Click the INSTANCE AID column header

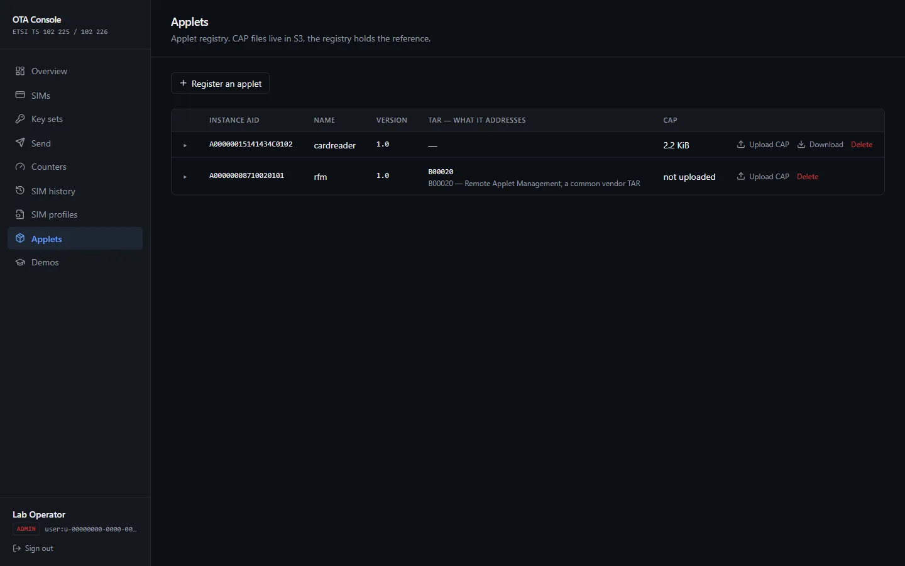234,120
